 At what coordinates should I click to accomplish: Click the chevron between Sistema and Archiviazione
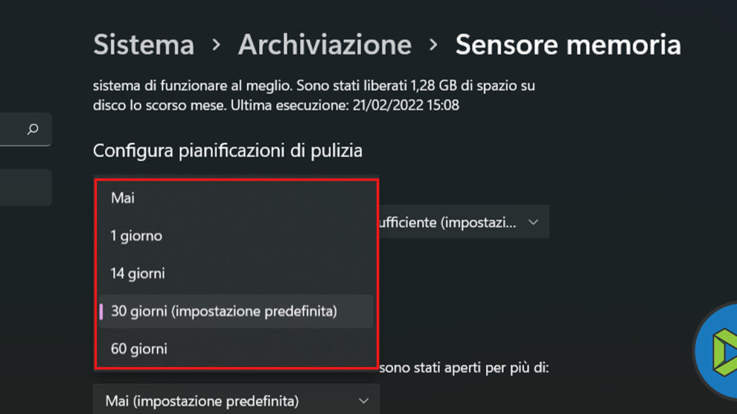click(216, 45)
